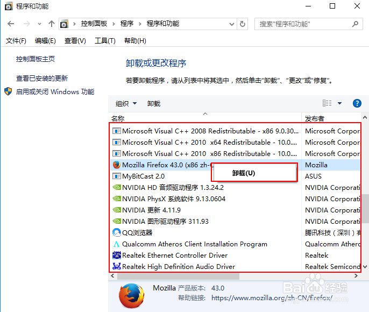Open the 查看(V) menu
Screen dimensions: 369x312
tap(75, 41)
